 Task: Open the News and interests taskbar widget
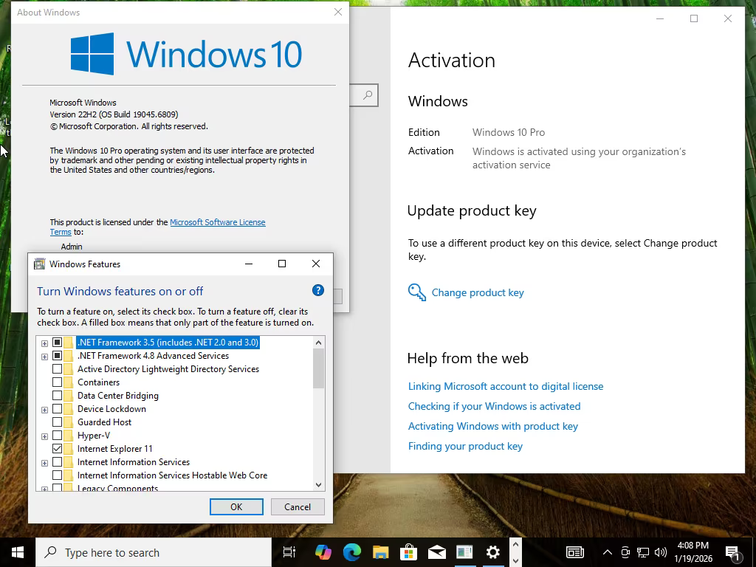tap(574, 552)
